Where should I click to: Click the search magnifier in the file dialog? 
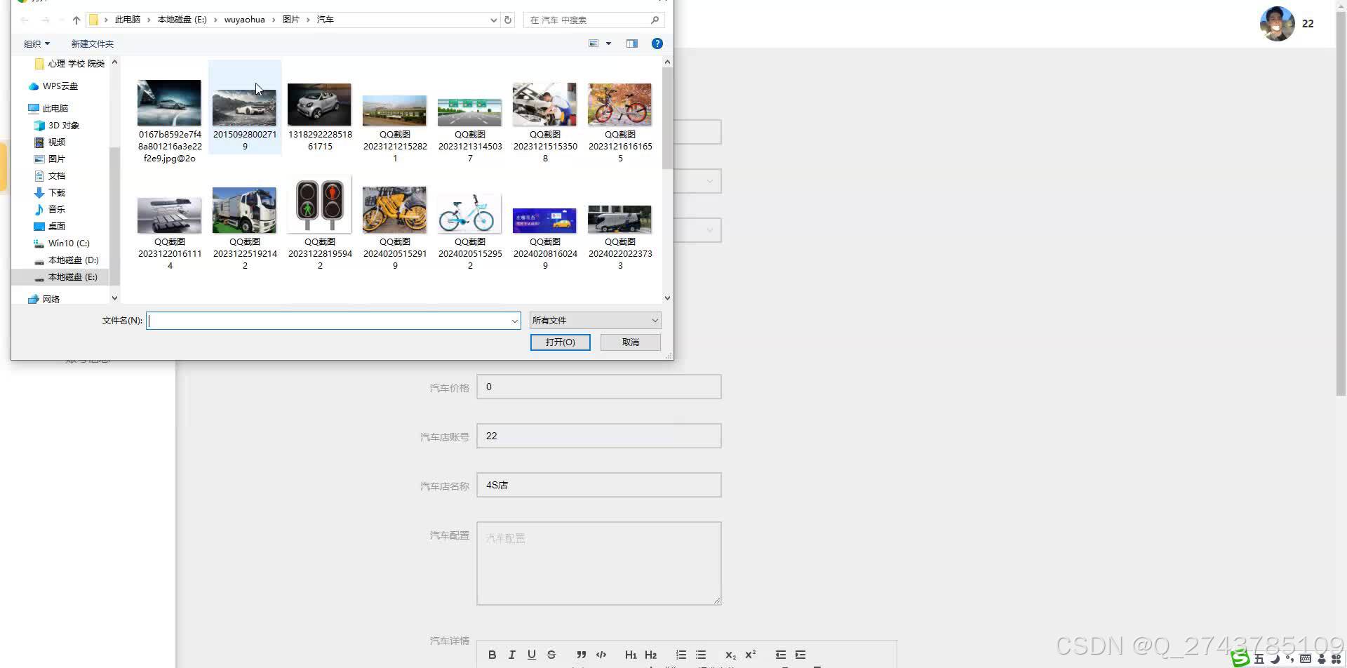pyautogui.click(x=655, y=20)
